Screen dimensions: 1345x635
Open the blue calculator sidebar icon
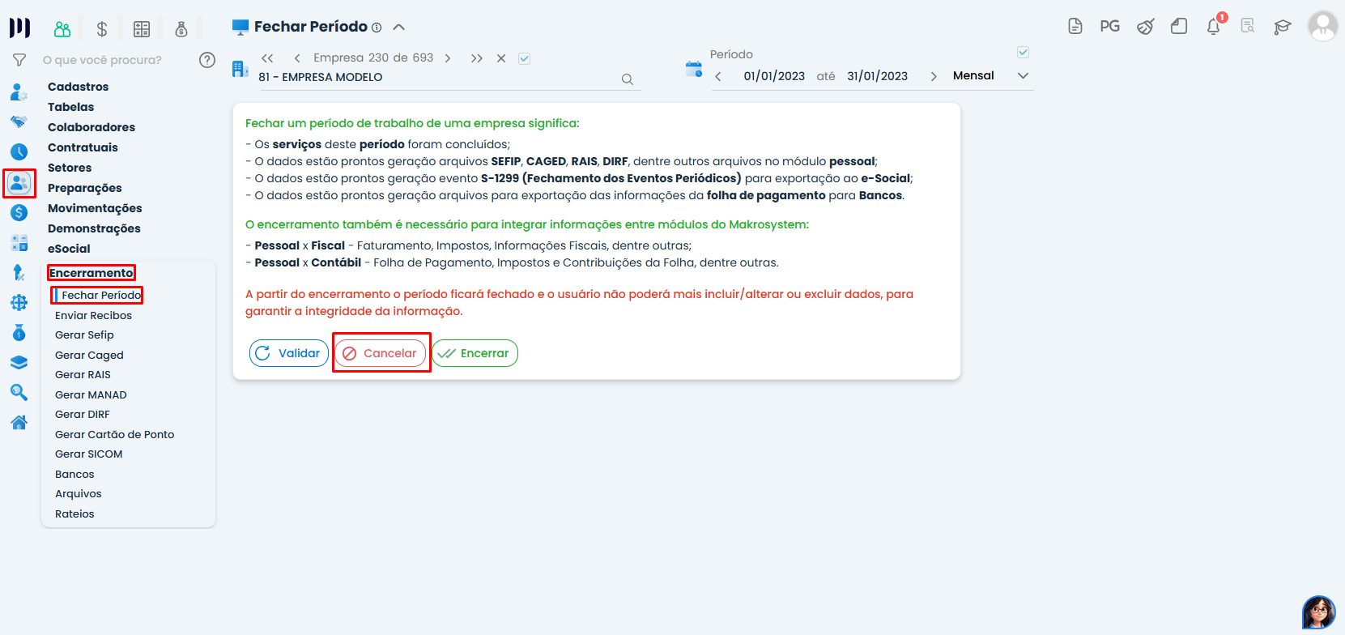[19, 243]
